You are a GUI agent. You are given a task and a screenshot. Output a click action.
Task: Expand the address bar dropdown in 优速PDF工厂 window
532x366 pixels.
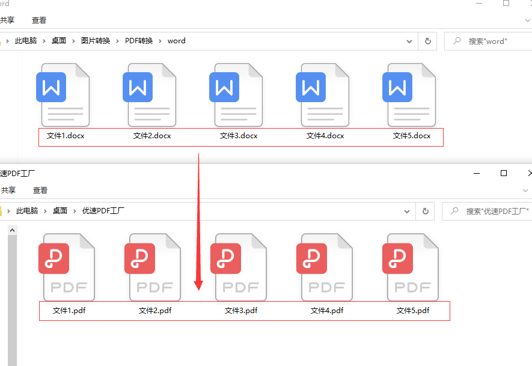[406, 211]
